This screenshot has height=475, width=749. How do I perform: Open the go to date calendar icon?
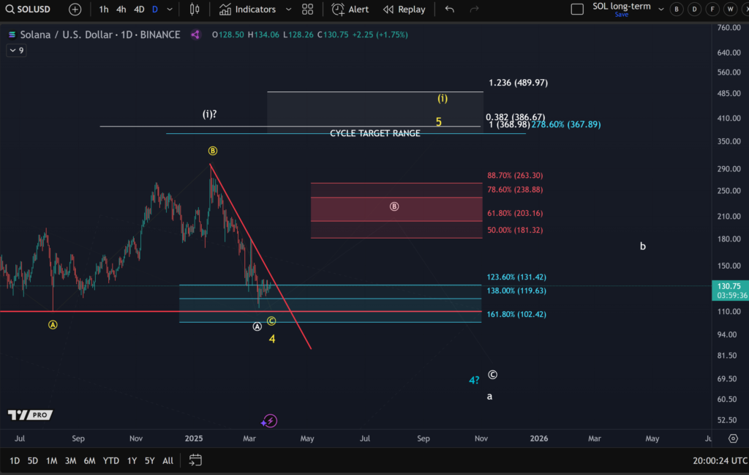pos(195,460)
